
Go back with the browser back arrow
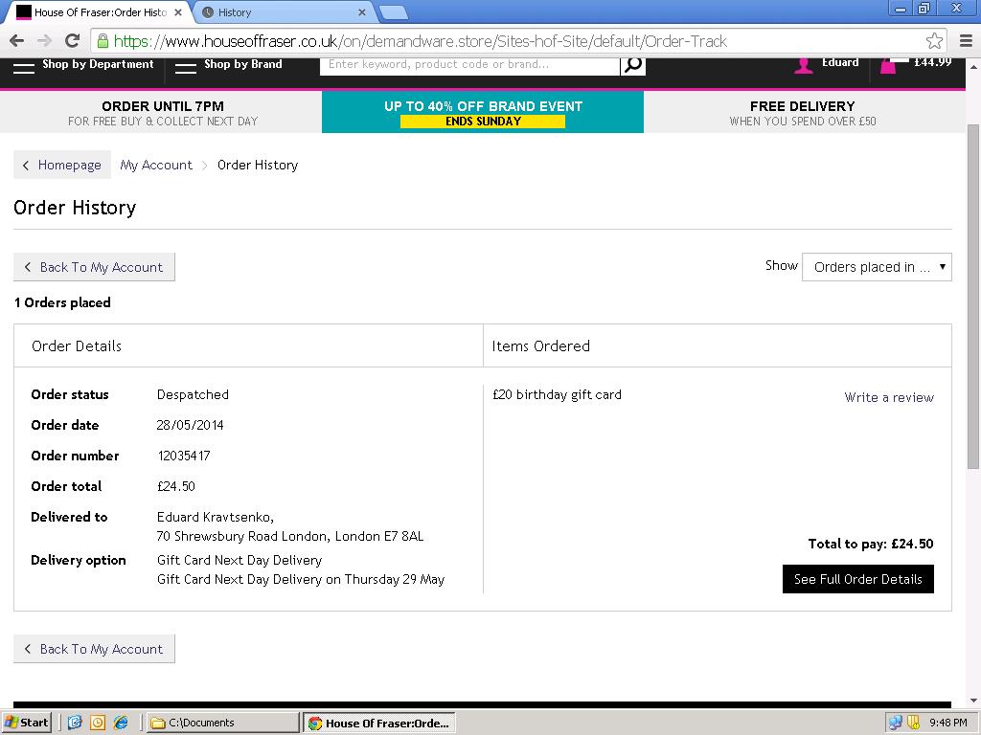click(x=17, y=41)
